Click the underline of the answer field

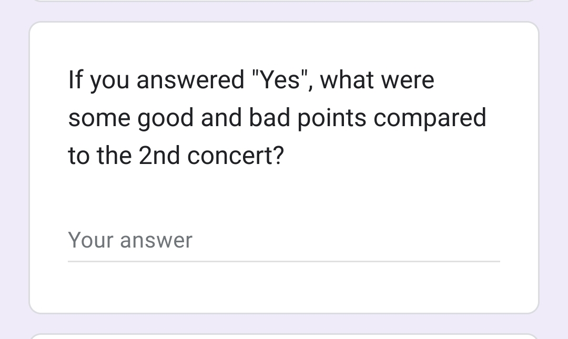coord(283,261)
